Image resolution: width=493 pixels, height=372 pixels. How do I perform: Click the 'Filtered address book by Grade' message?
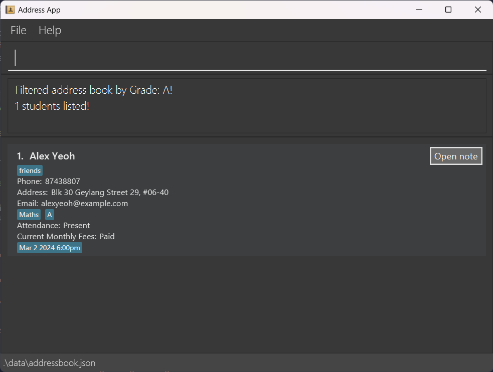(x=94, y=90)
